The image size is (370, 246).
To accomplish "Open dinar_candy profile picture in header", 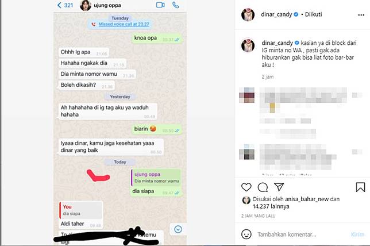I will 248,14.
